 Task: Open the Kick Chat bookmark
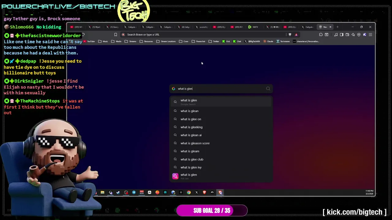tap(237, 41)
